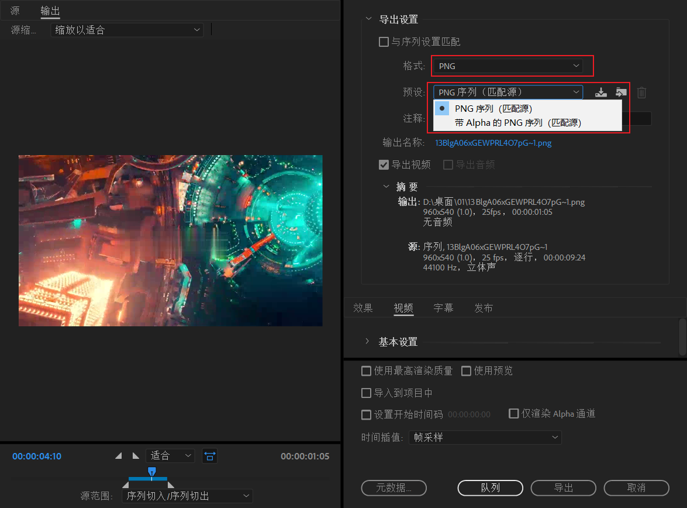This screenshot has height=508, width=687.
Task: Set in point triangle marker
Action: point(118,456)
